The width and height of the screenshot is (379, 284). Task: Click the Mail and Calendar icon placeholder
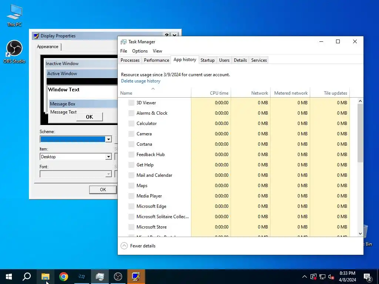(131, 175)
